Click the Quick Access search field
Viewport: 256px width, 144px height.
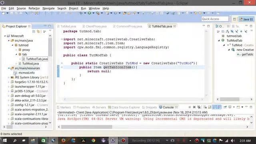215,19
